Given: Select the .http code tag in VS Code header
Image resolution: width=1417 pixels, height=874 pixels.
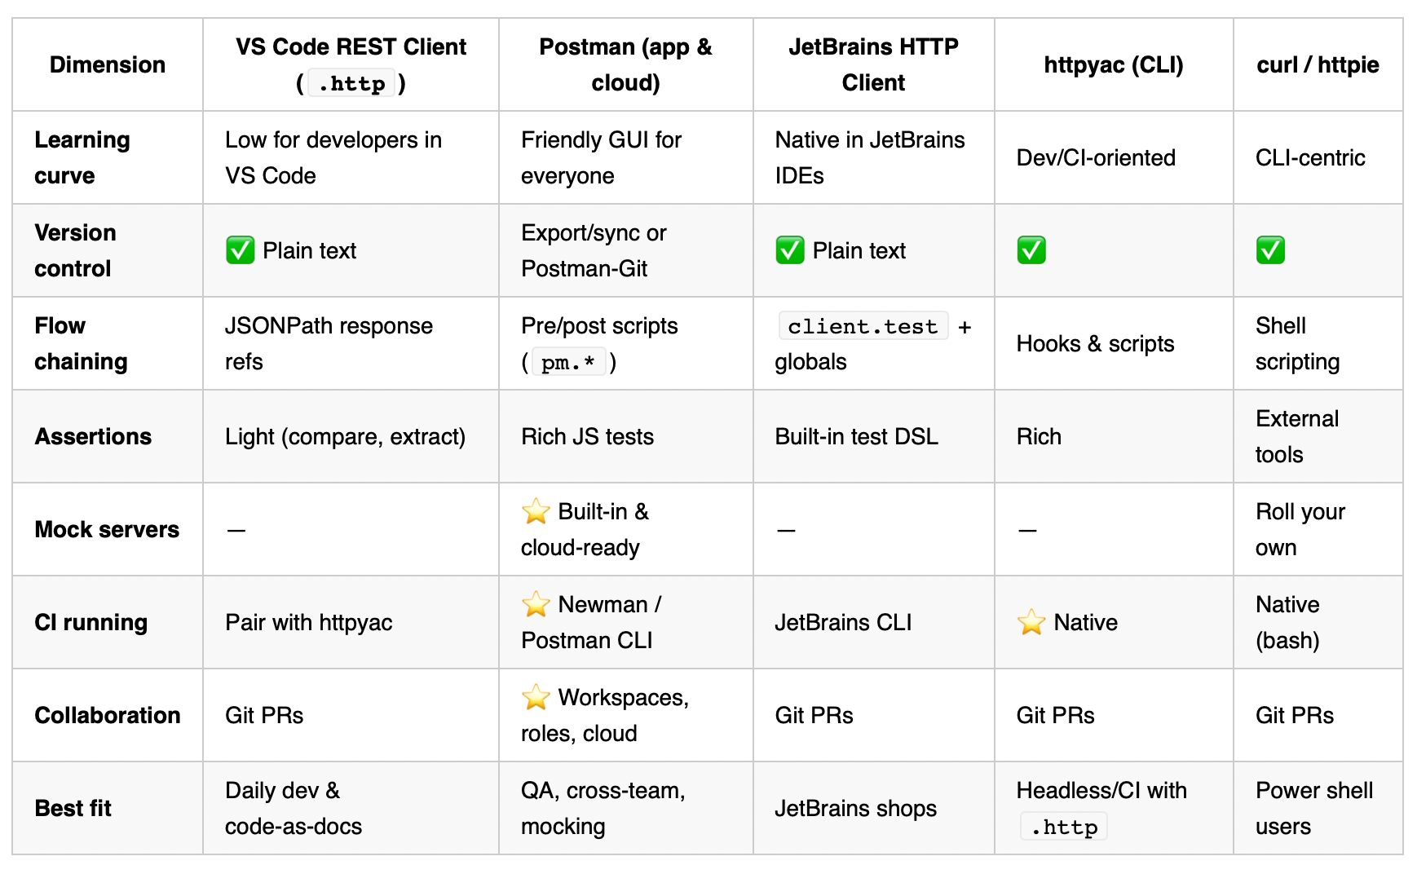Looking at the screenshot, I should (x=351, y=83).
